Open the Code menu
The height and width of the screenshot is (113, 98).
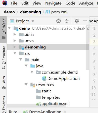click(x=70, y=3)
